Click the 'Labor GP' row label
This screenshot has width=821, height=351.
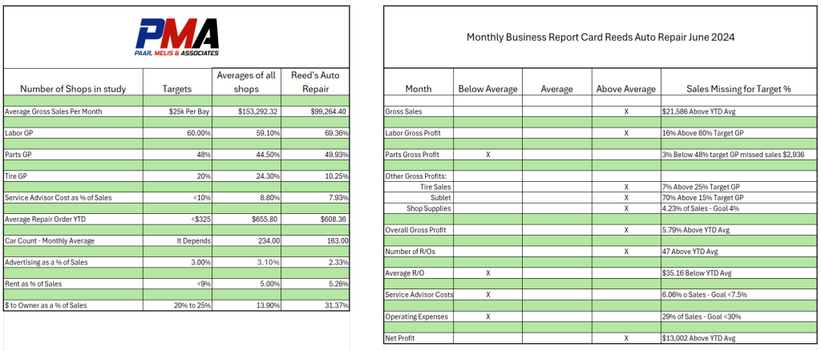coord(18,133)
